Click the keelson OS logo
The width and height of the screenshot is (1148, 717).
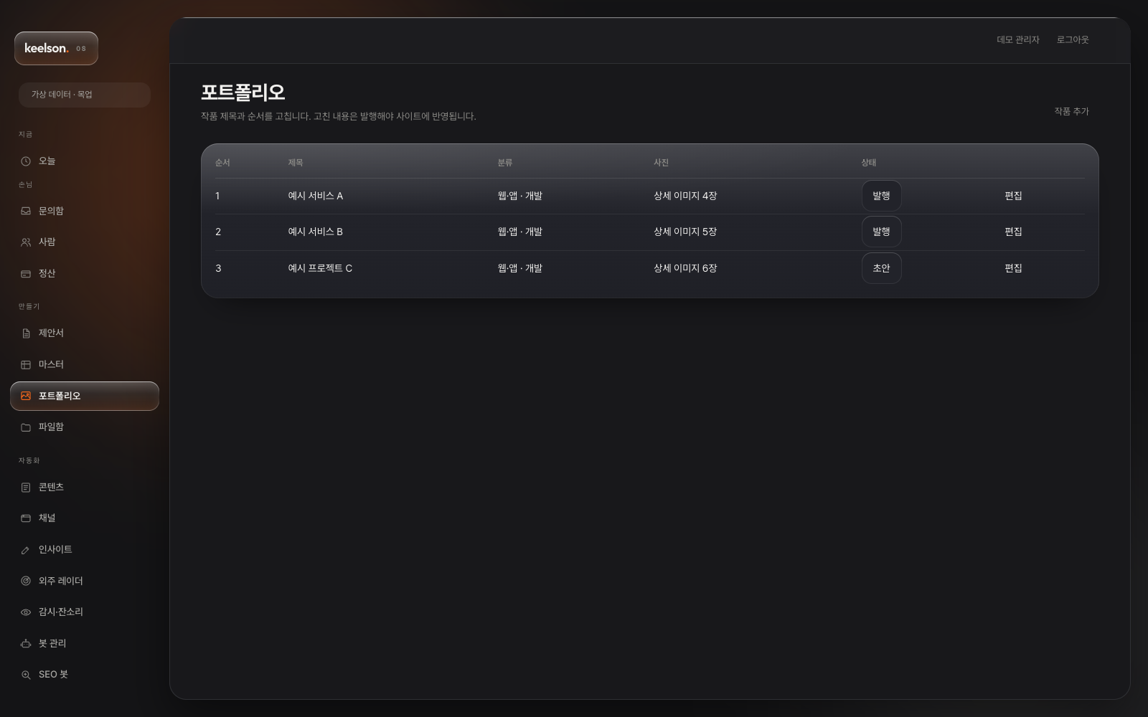pyautogui.click(x=56, y=49)
